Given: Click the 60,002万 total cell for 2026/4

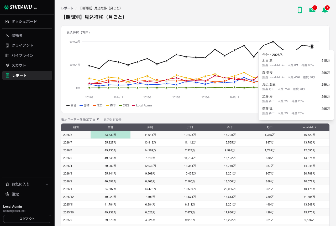Looking at the screenshot, I should tap(111, 166).
